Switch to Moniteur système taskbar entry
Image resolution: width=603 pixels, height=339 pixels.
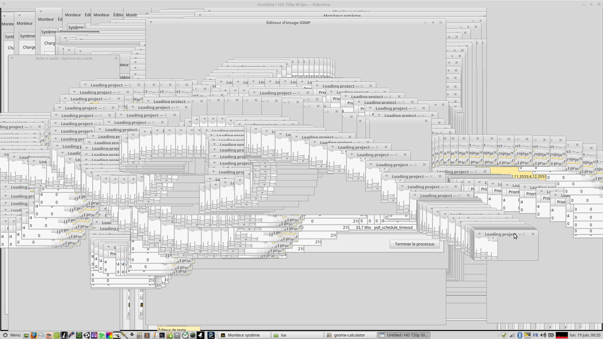244,335
